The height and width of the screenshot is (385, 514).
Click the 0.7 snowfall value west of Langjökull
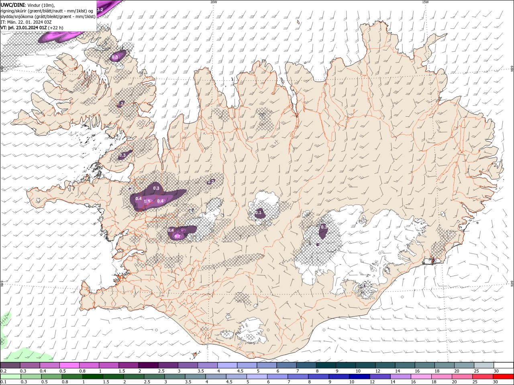[x=177, y=236]
